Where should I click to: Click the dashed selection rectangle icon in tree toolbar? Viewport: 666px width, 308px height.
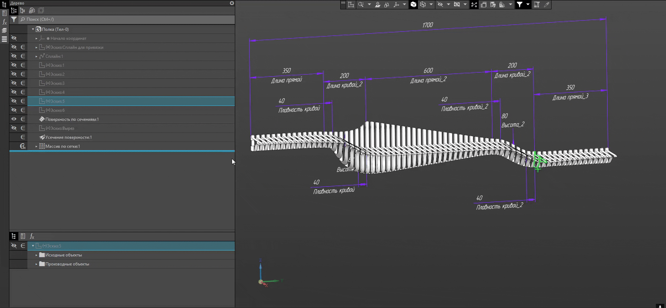(41, 11)
